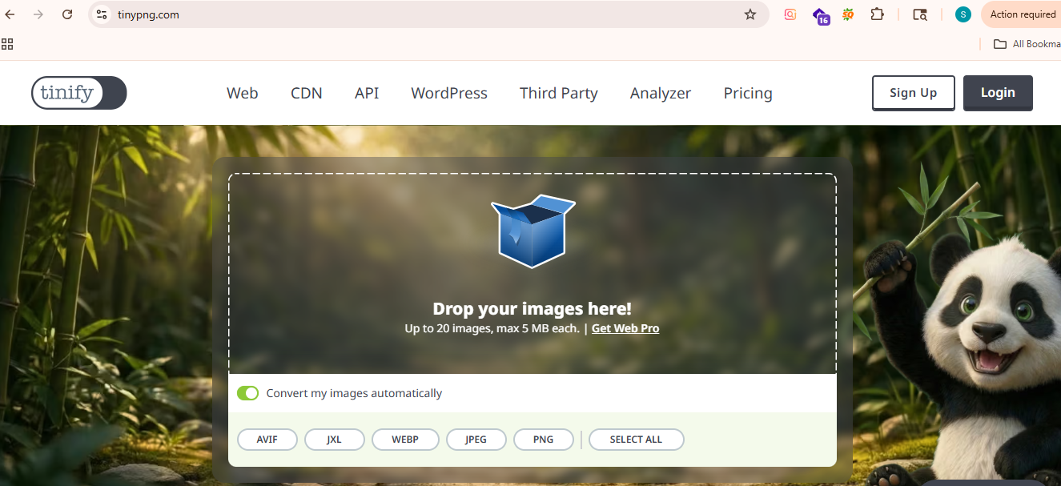1061x486 pixels.
Task: Open the API menu item
Action: point(367,93)
